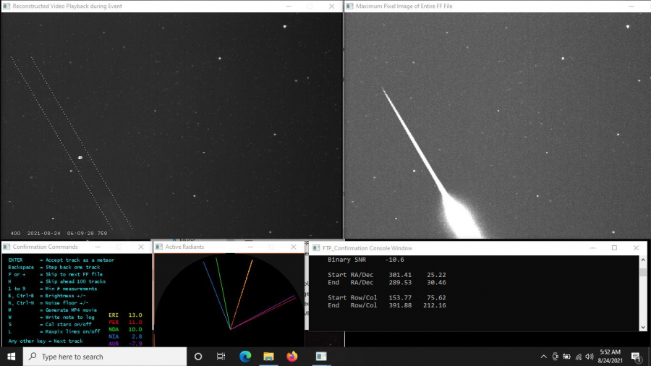Click 'Any other key = Next track' line
651x366 pixels.
coord(46,341)
